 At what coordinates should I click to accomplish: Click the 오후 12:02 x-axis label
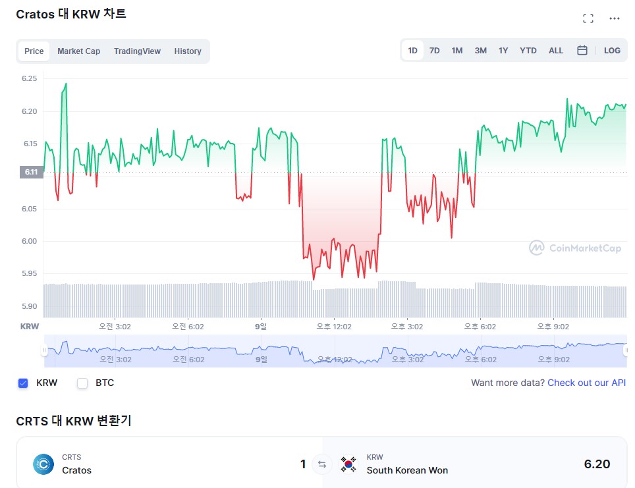(334, 327)
